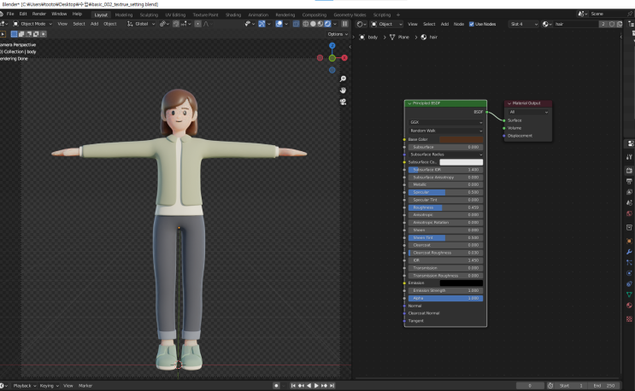Click the Emission color swatch
This screenshot has height=391, width=635.
[x=462, y=283]
